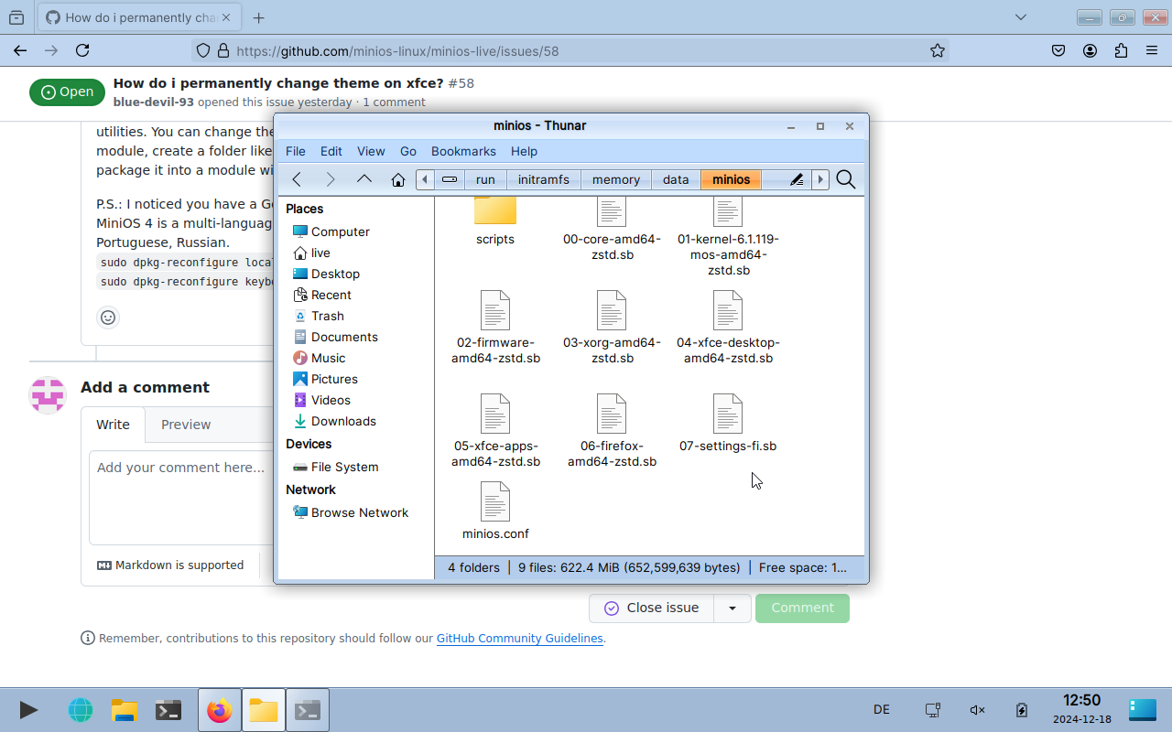Open Thunar search magnifier
Viewport: 1172px width, 732px height.
click(846, 179)
